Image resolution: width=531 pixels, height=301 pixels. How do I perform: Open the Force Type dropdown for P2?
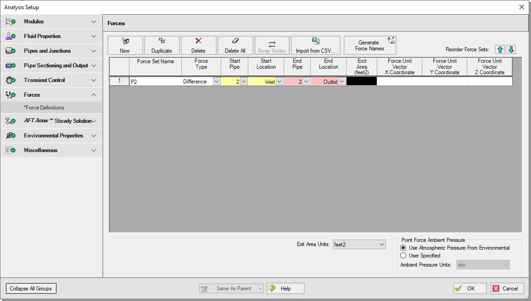(216, 82)
